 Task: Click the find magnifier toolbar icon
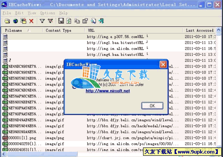[93, 21]
